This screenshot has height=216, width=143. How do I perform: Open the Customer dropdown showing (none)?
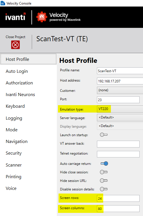[120, 90]
